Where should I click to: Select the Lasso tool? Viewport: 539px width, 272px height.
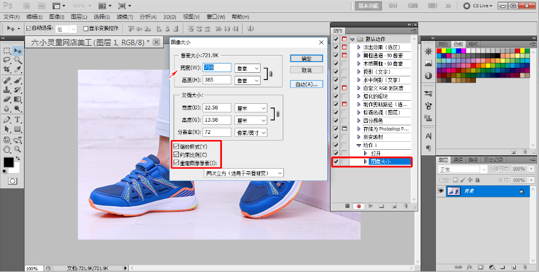(7, 60)
